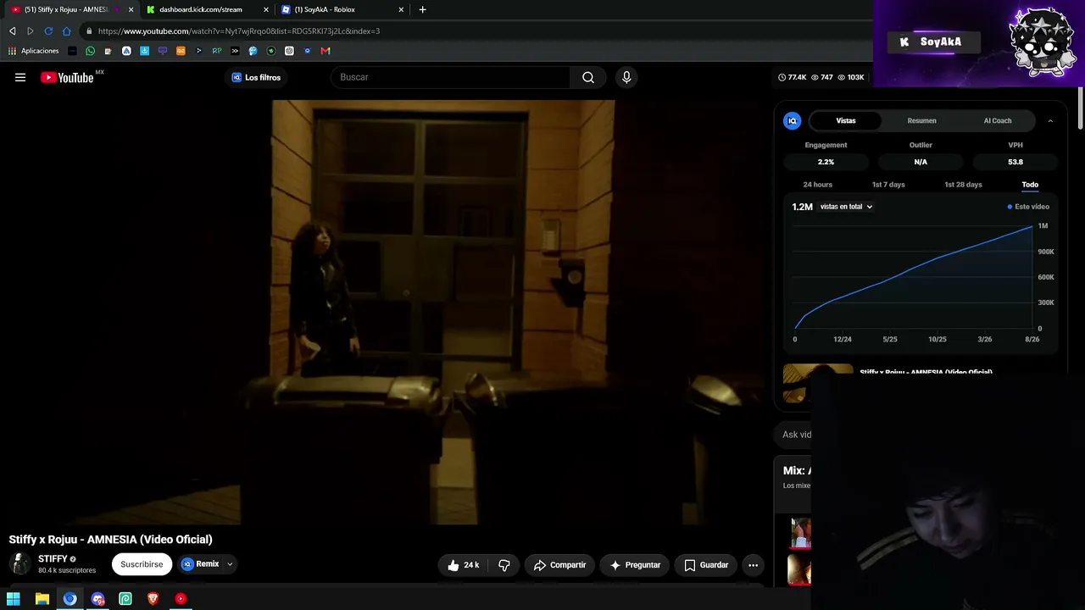Select the Todo time range
The image size is (1085, 610).
tap(1030, 185)
